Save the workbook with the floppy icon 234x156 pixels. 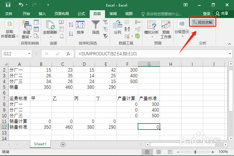click(x=8, y=5)
